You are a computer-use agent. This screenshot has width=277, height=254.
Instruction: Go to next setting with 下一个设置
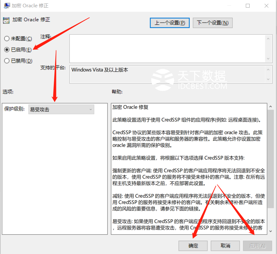pos(212,23)
